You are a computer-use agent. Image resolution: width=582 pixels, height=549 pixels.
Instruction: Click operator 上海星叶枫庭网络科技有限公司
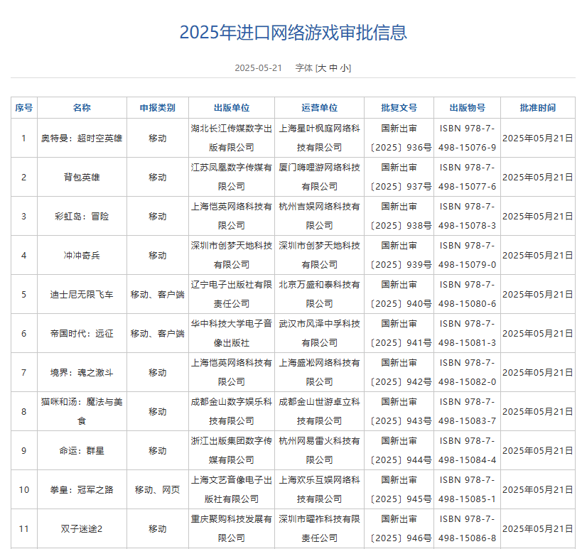[x=319, y=138]
